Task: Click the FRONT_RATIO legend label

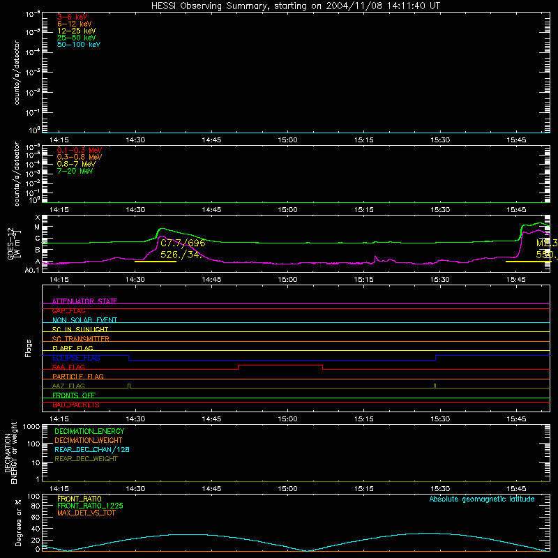Action: click(80, 499)
